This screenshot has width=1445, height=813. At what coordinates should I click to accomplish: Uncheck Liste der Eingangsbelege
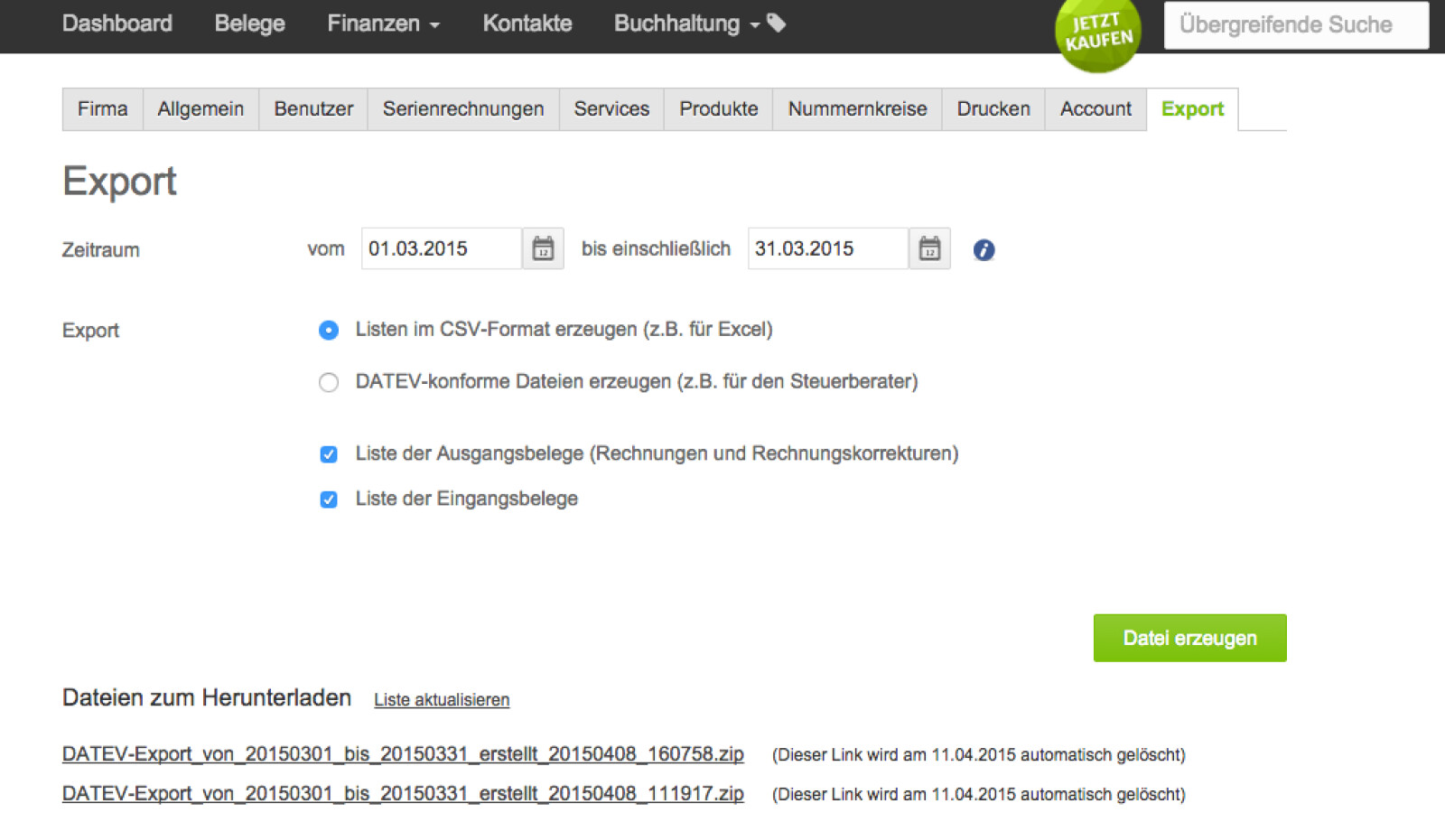click(x=329, y=499)
